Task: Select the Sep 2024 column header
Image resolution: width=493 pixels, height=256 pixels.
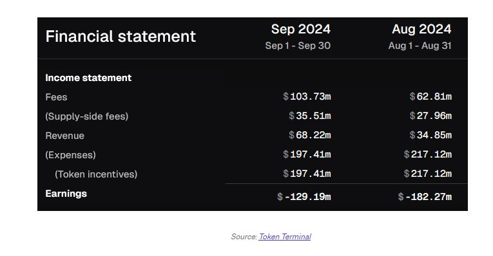Action: (x=300, y=29)
